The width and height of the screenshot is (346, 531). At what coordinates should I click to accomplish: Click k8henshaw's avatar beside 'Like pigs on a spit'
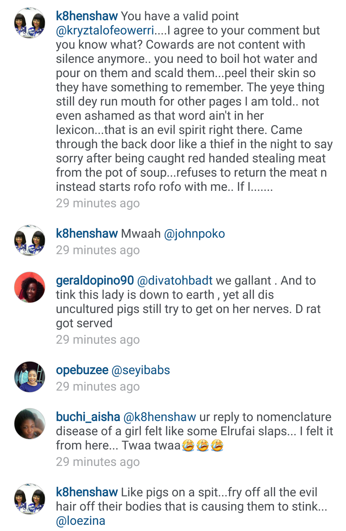click(x=29, y=499)
